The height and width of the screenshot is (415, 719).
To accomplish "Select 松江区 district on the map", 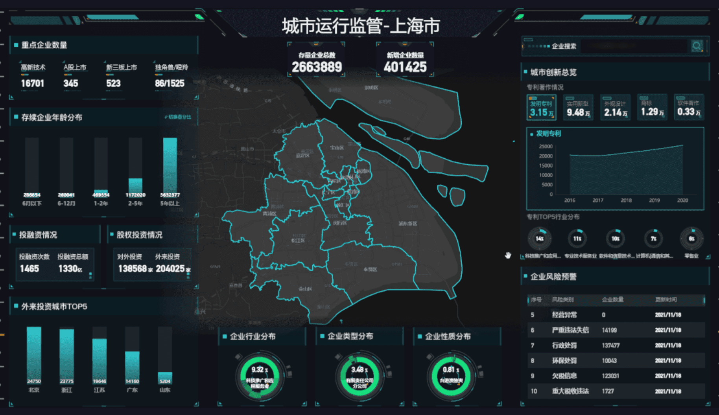I will 298,240.
